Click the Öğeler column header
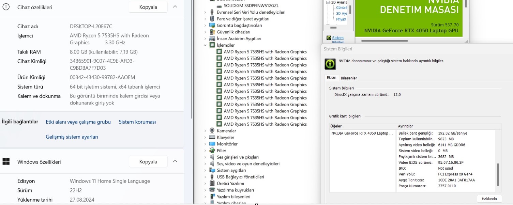513x205 pixels. [x=363, y=126]
